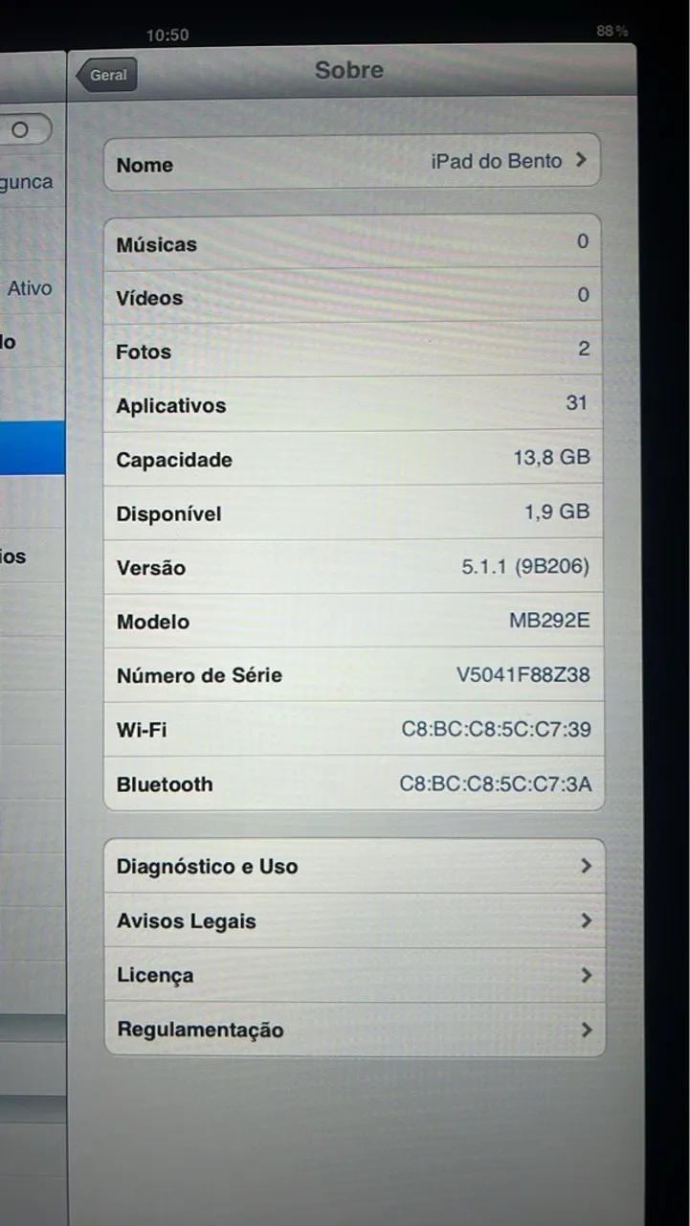This screenshot has height=1226, width=690.
Task: Open the Nome row to rename iPad
Action: click(x=352, y=163)
